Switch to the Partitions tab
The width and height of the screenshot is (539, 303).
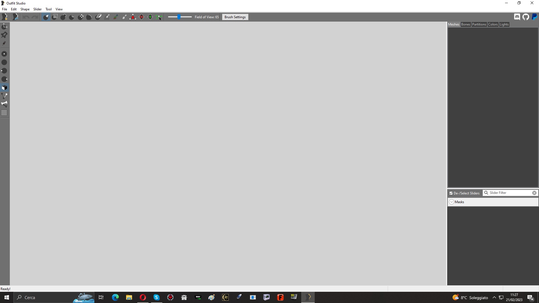479,24
